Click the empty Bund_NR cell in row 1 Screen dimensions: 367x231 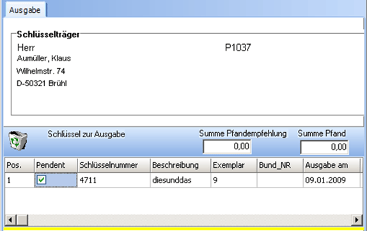tap(280, 180)
